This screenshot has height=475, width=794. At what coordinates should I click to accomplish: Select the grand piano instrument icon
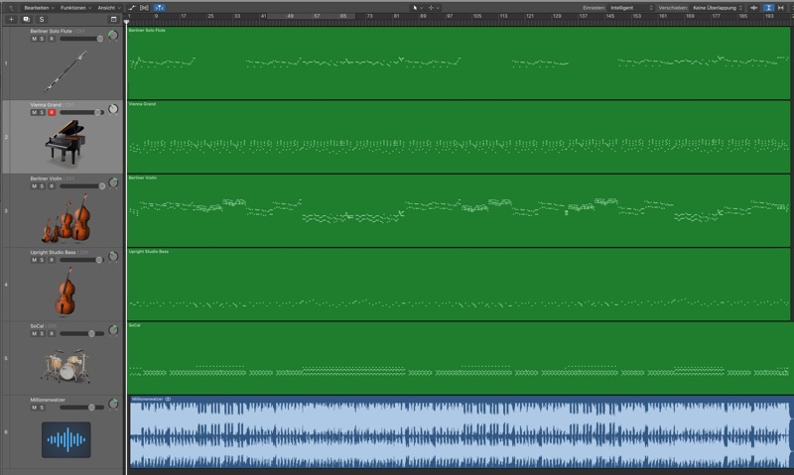point(65,143)
